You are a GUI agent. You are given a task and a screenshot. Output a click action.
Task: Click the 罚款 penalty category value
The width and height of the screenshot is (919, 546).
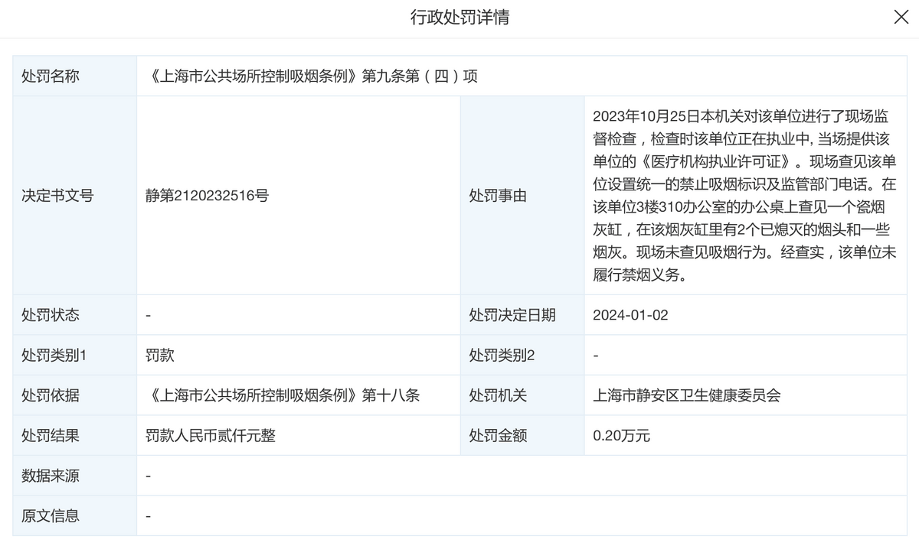coord(160,355)
